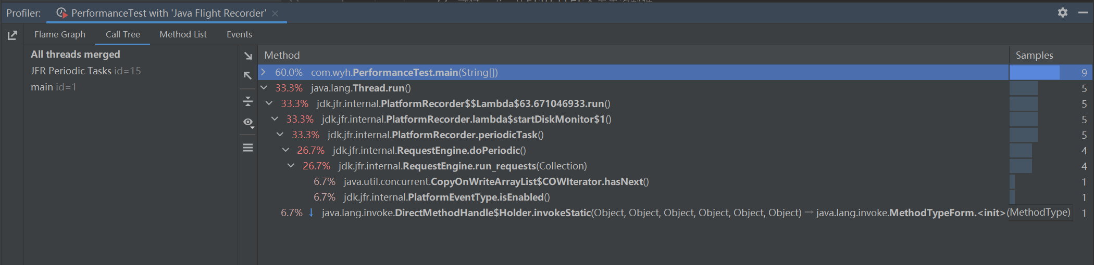Click the Expand All arrow icon
The height and width of the screenshot is (265, 1094).
tap(248, 56)
